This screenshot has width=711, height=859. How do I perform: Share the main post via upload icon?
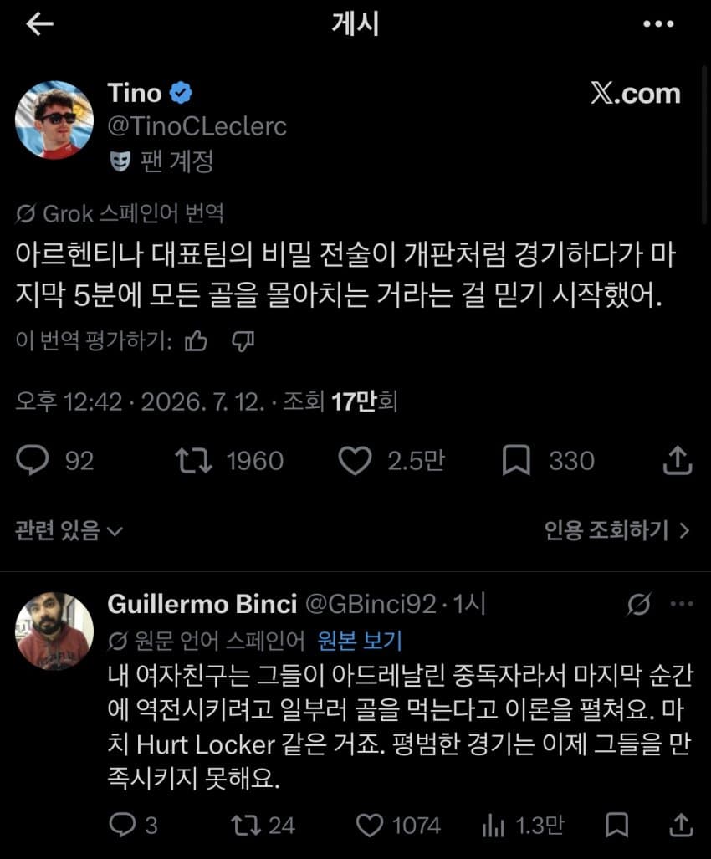[678, 460]
